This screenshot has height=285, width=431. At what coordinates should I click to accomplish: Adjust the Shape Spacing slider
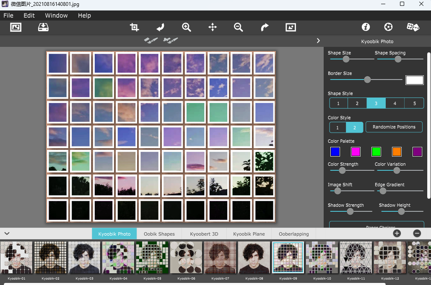tap(398, 59)
